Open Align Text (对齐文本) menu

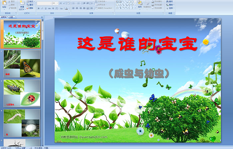(101, 5)
